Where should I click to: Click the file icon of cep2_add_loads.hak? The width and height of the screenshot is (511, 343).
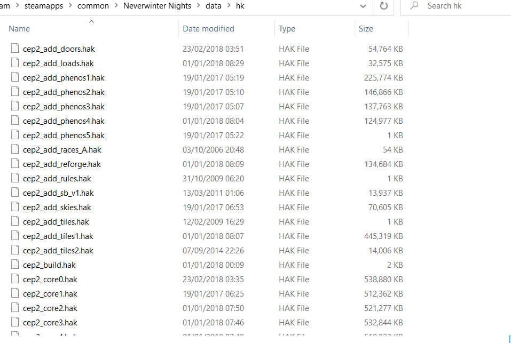coord(15,62)
